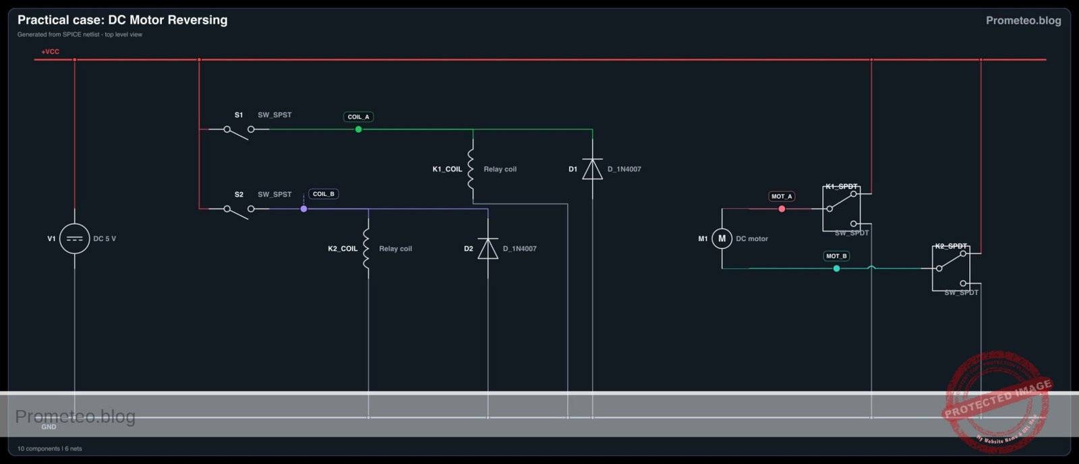1079x464 pixels.
Task: Click the D_1N4007 label next to D2
Action: 520,248
